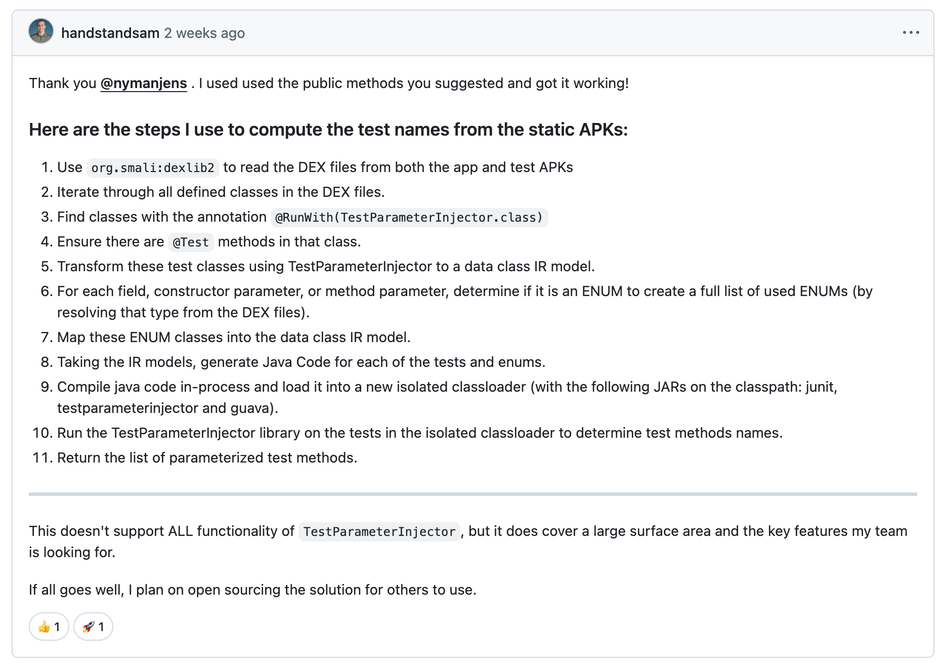Toggle the thumbs up reaction
The height and width of the screenshot is (667, 944).
(x=49, y=627)
